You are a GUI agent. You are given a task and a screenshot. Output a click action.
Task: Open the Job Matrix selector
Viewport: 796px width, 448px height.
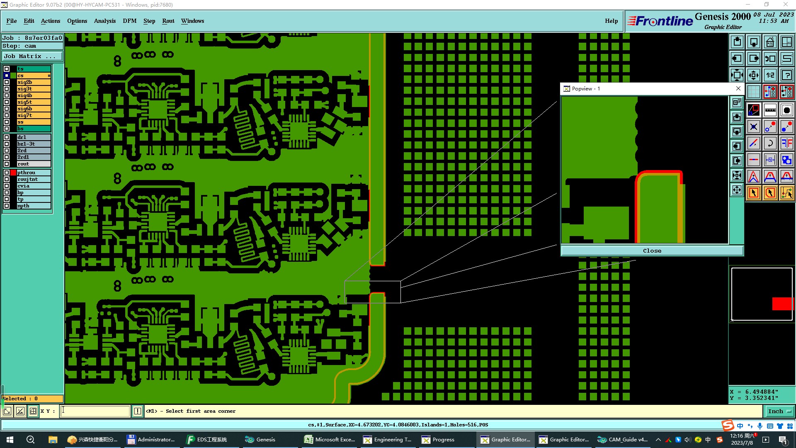[x=32, y=56]
